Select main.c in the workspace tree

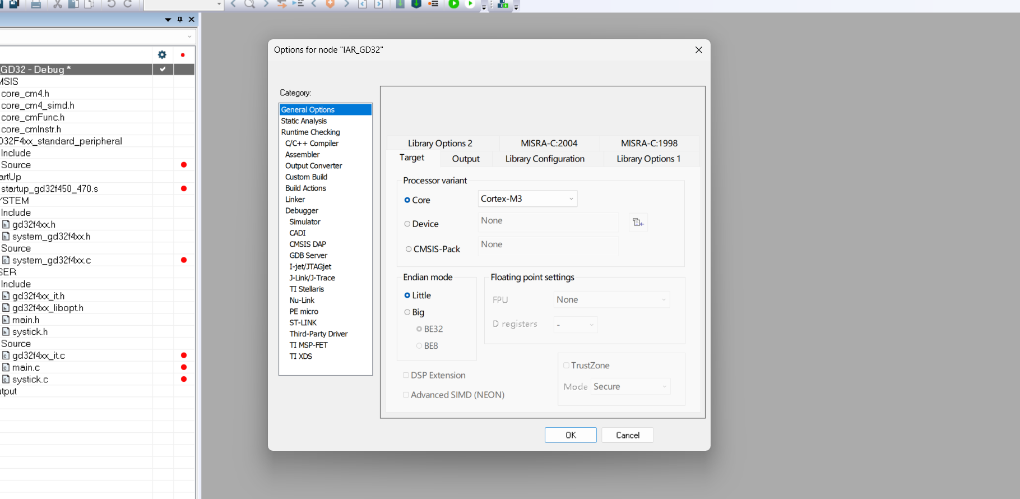pyautogui.click(x=26, y=368)
